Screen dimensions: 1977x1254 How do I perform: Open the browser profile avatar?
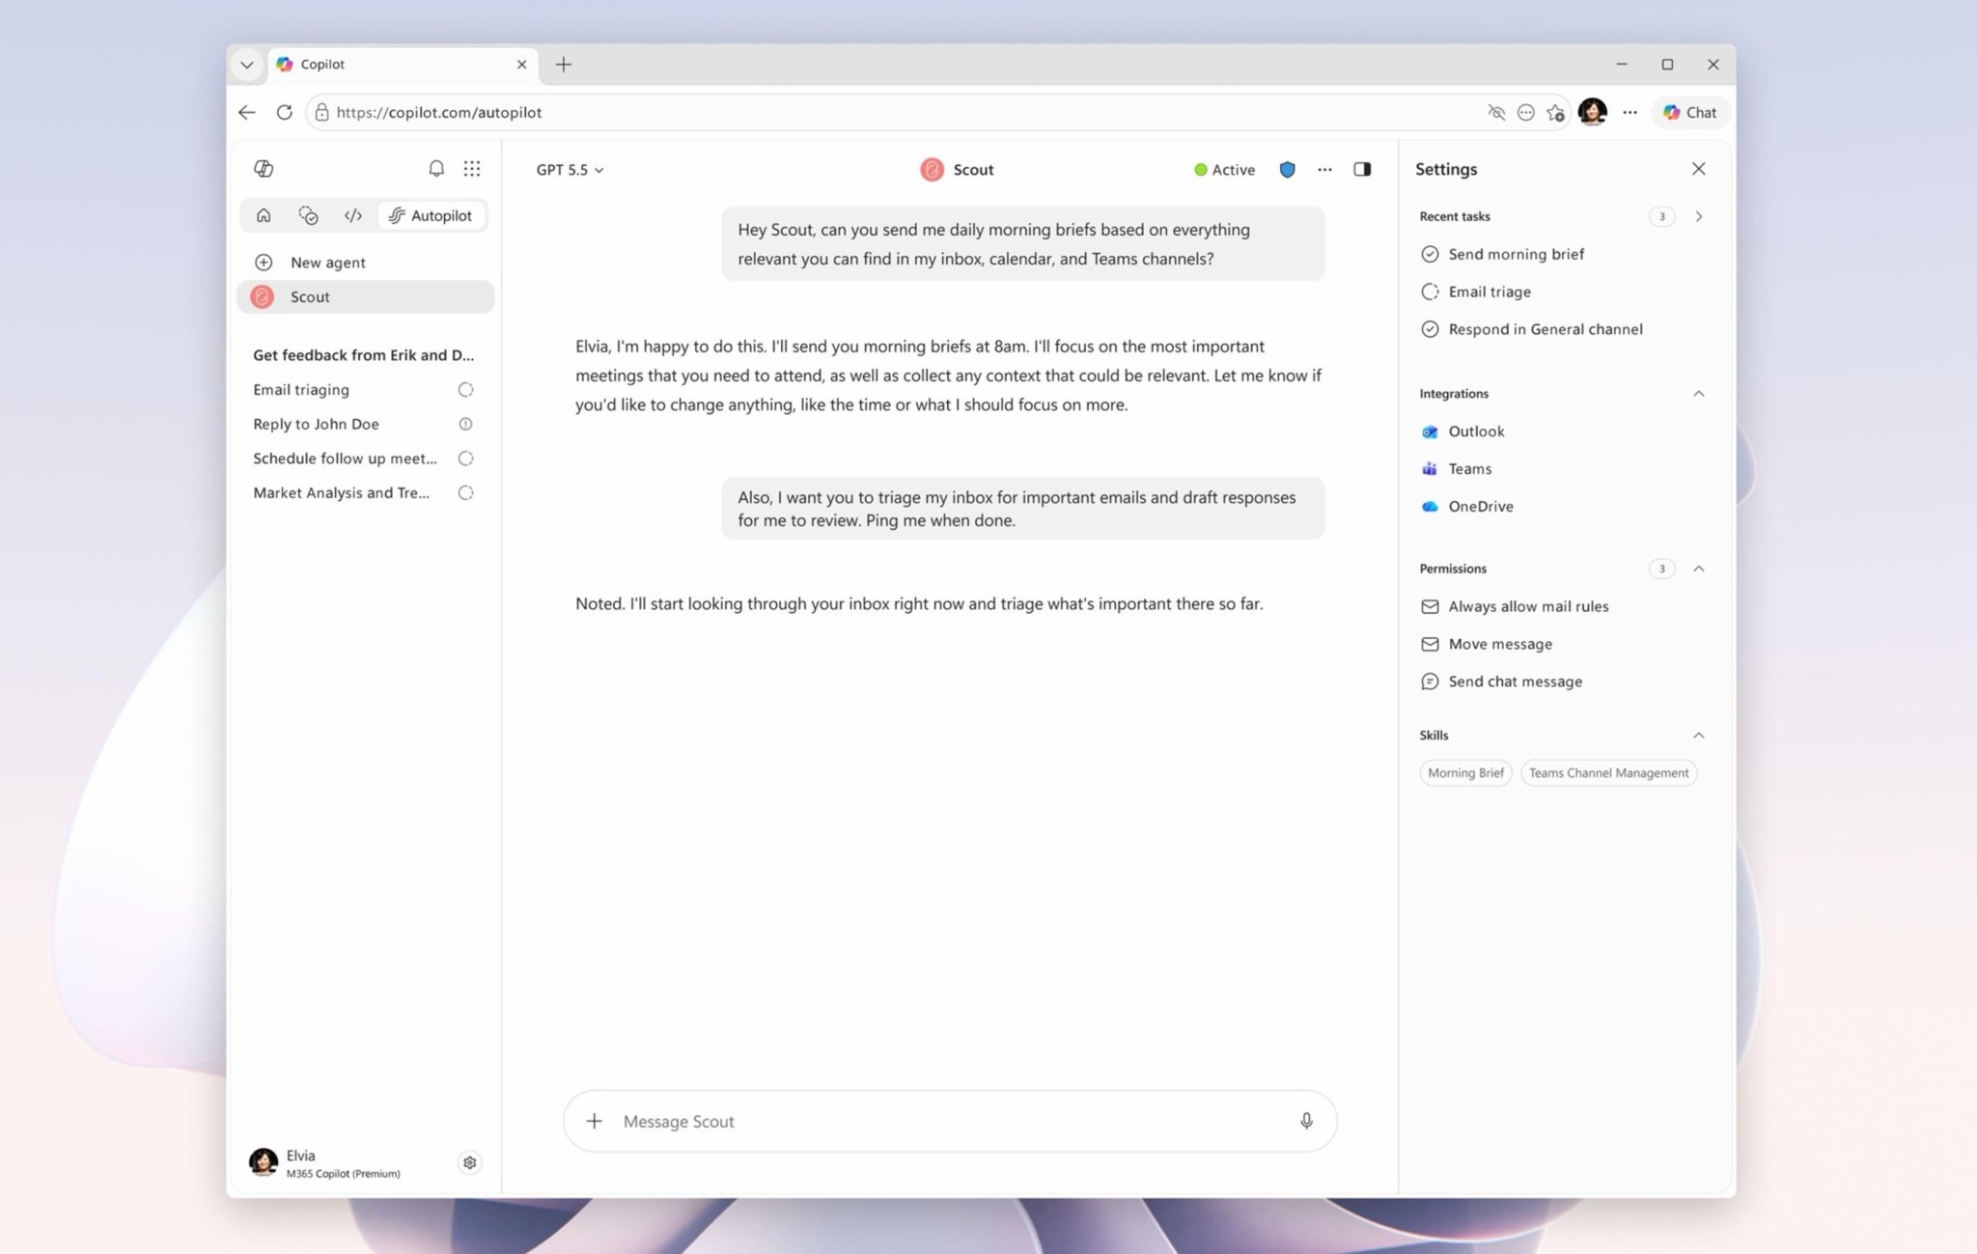tap(1592, 112)
